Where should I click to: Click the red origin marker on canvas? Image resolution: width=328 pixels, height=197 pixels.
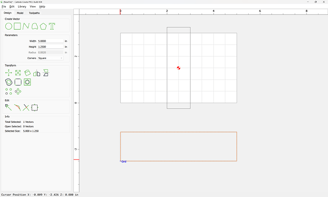pos(178,68)
